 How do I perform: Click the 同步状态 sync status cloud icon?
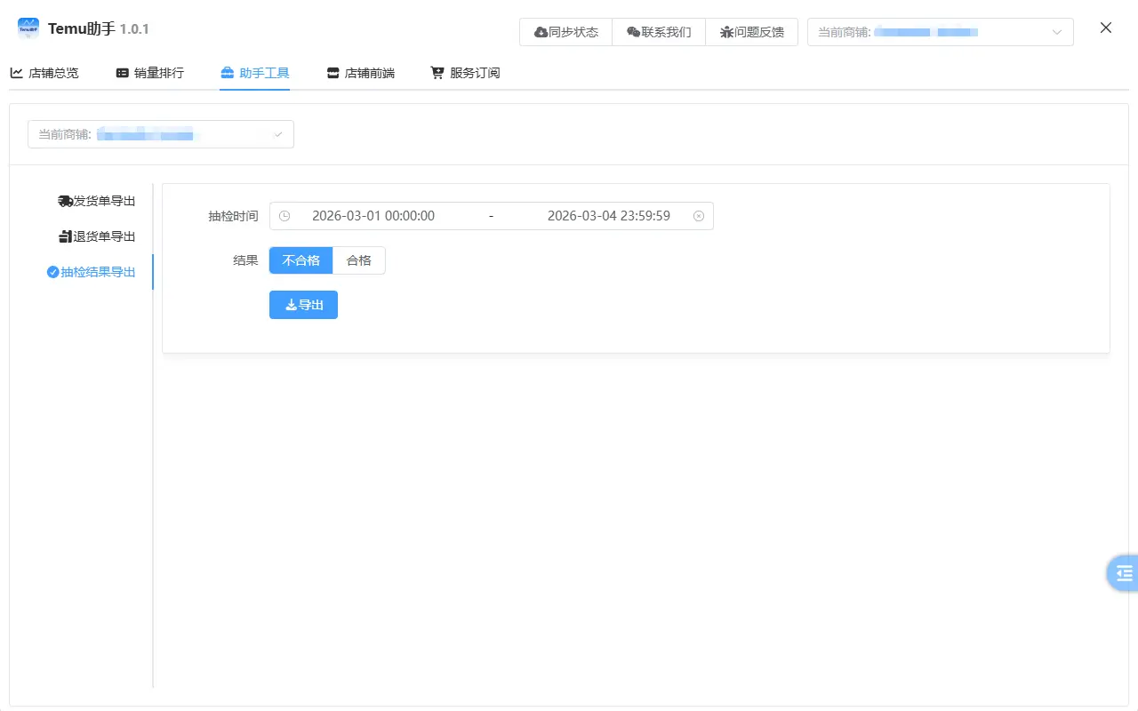click(x=541, y=31)
